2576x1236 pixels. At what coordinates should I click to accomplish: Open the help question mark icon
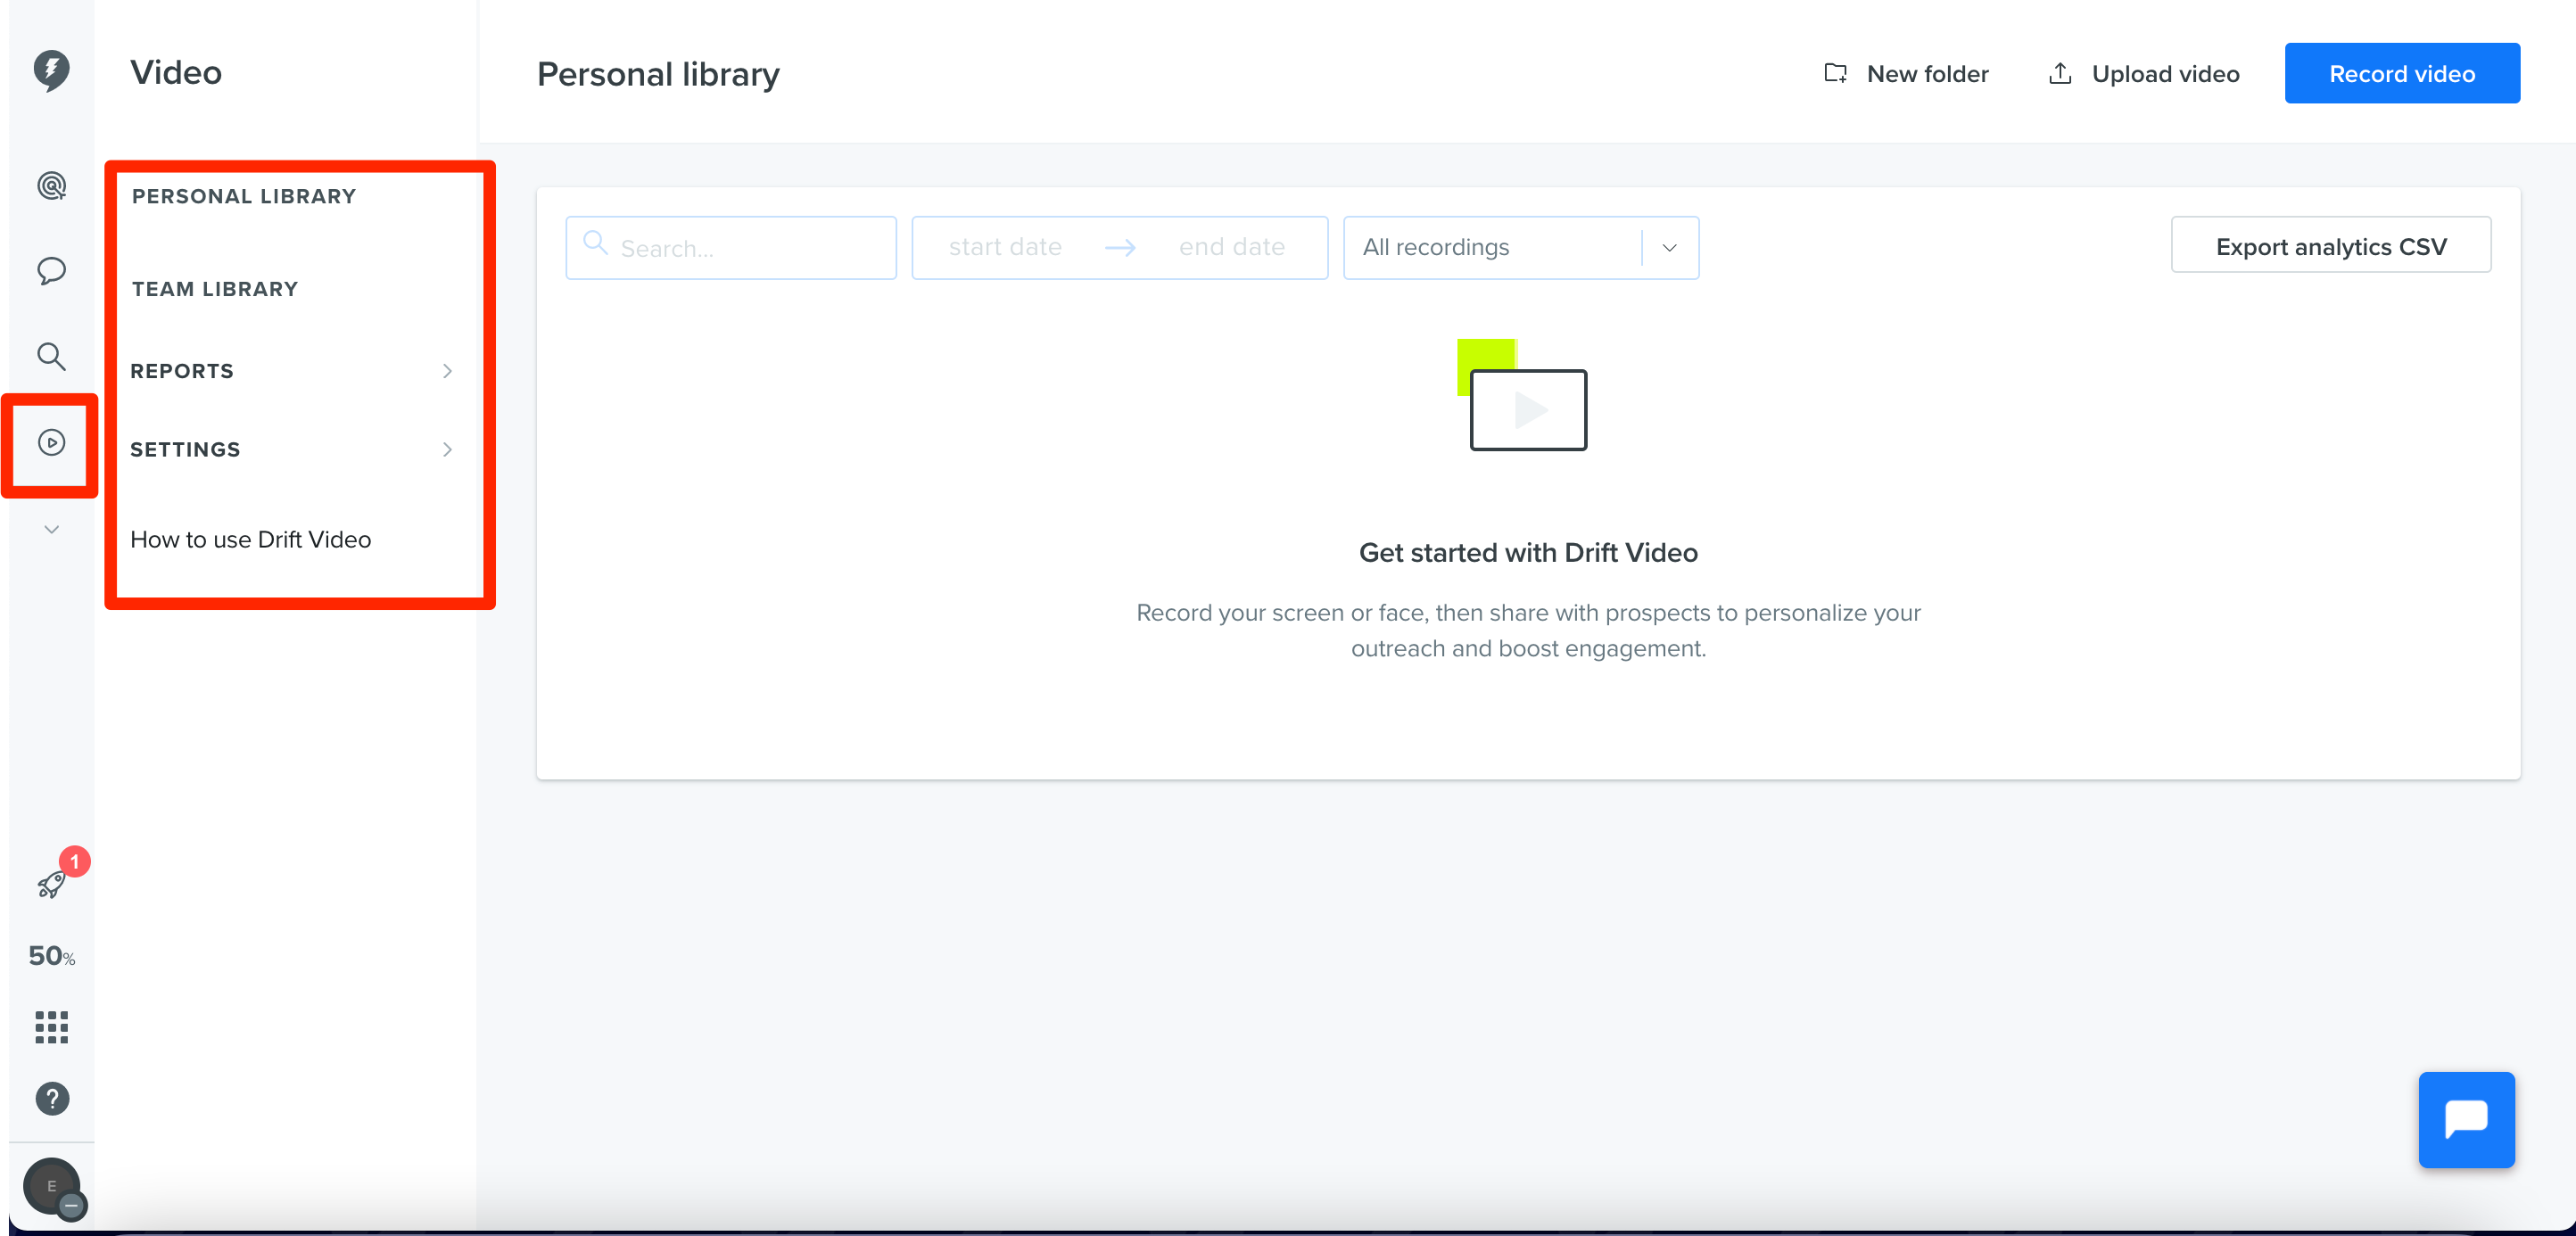(52, 1099)
